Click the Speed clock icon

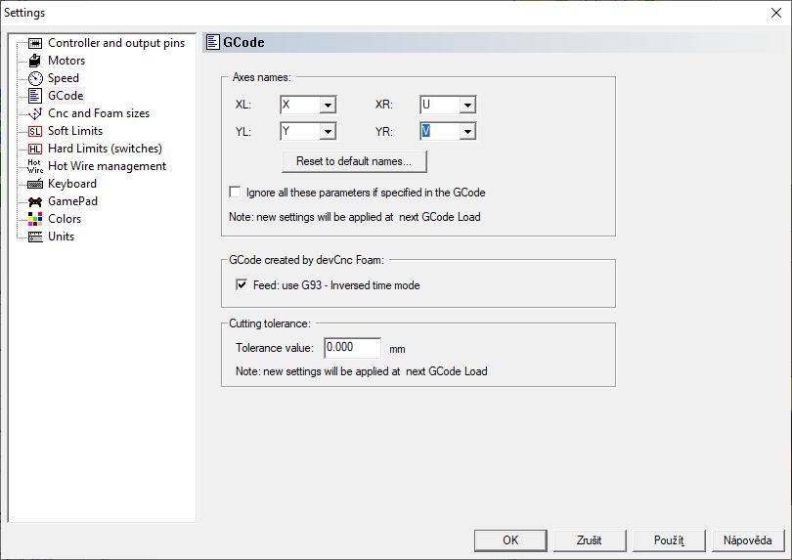click(35, 78)
